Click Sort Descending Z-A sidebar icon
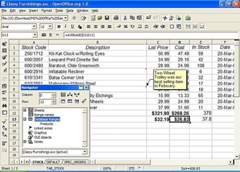 [x=4, y=134]
